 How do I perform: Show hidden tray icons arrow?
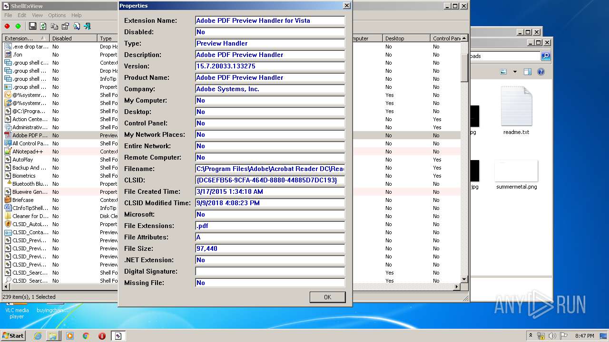click(x=531, y=335)
